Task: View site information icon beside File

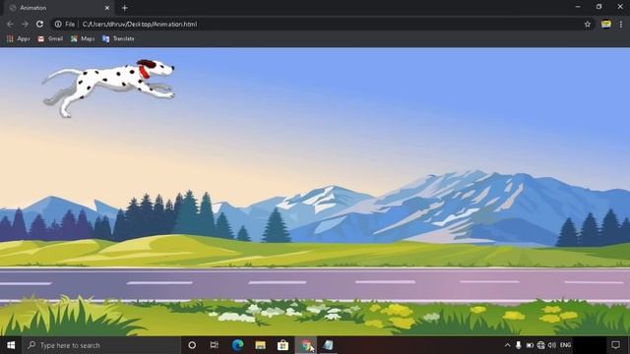Action: coord(58,24)
